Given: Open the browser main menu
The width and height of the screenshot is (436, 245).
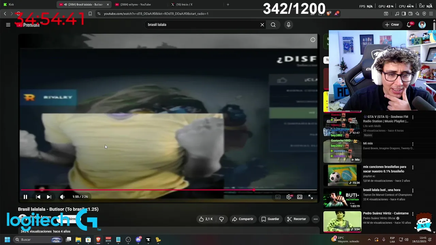Looking at the screenshot, I should 431,14.
